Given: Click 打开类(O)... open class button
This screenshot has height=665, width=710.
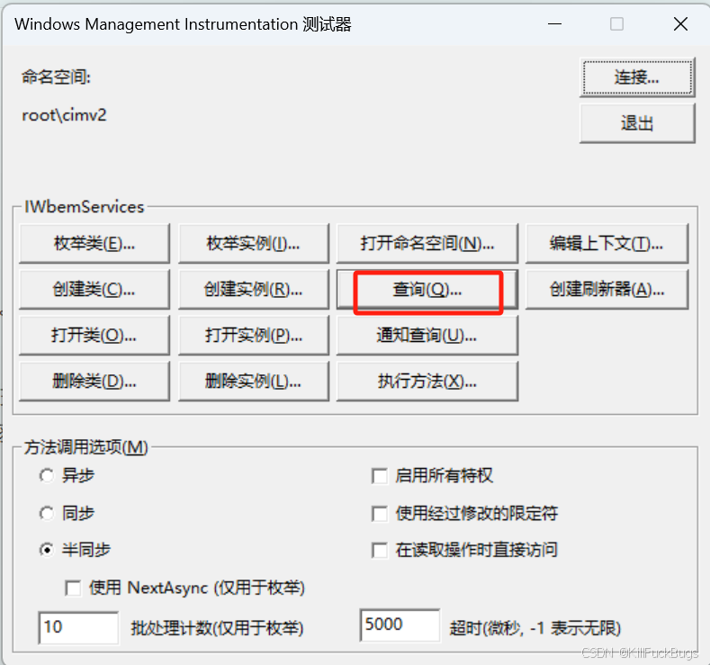Looking at the screenshot, I should pyautogui.click(x=94, y=336).
